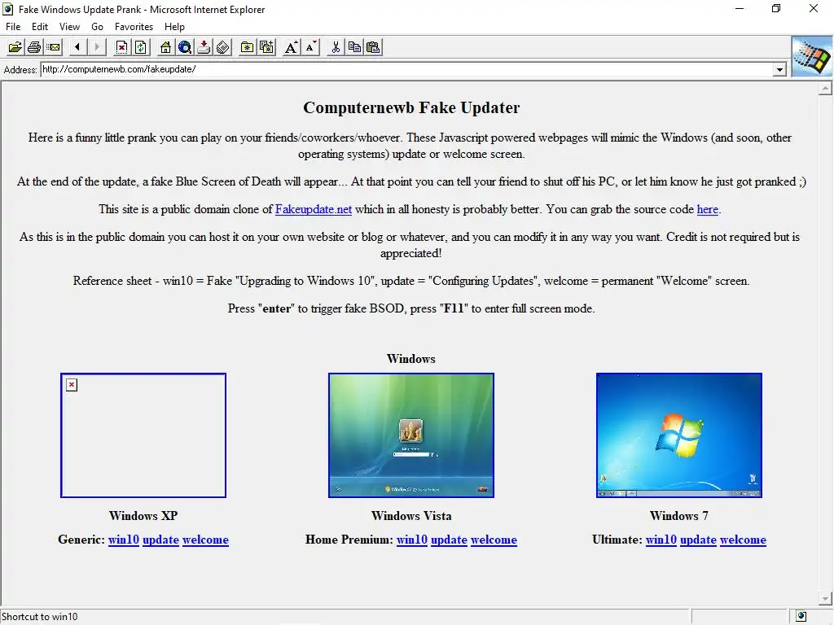Decrease font size with small A icon
Viewport: 834px width, 625px height.
click(310, 47)
